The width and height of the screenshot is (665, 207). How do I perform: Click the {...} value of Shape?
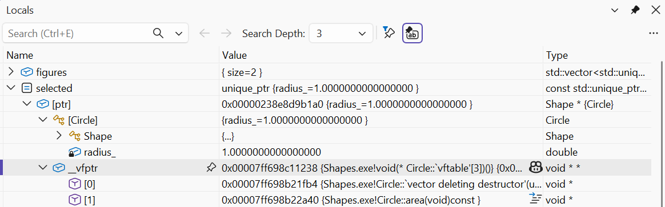pyautogui.click(x=228, y=136)
